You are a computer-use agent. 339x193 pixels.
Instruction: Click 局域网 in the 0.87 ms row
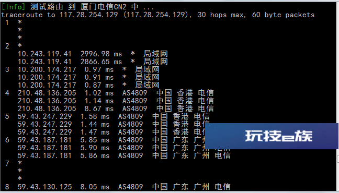[147, 85]
